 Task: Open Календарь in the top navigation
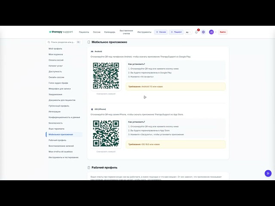pyautogui.click(x=110, y=32)
